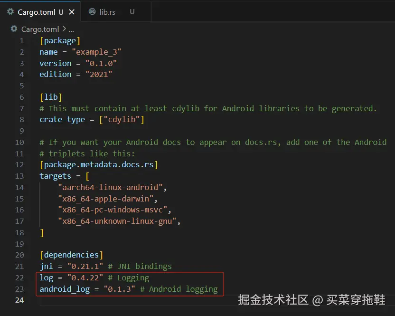Click the "x86_64-pc-windows-msvc" target

click(113, 210)
